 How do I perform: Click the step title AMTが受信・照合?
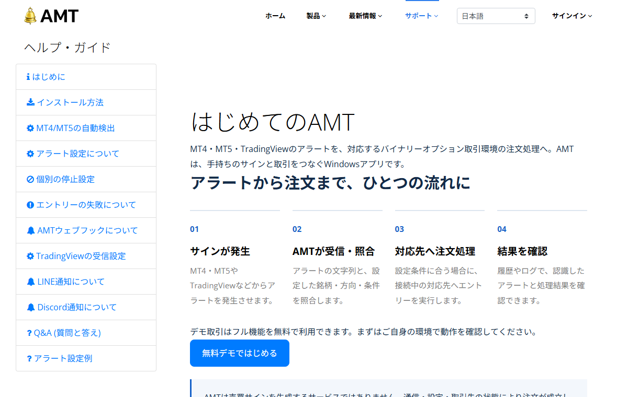333,251
